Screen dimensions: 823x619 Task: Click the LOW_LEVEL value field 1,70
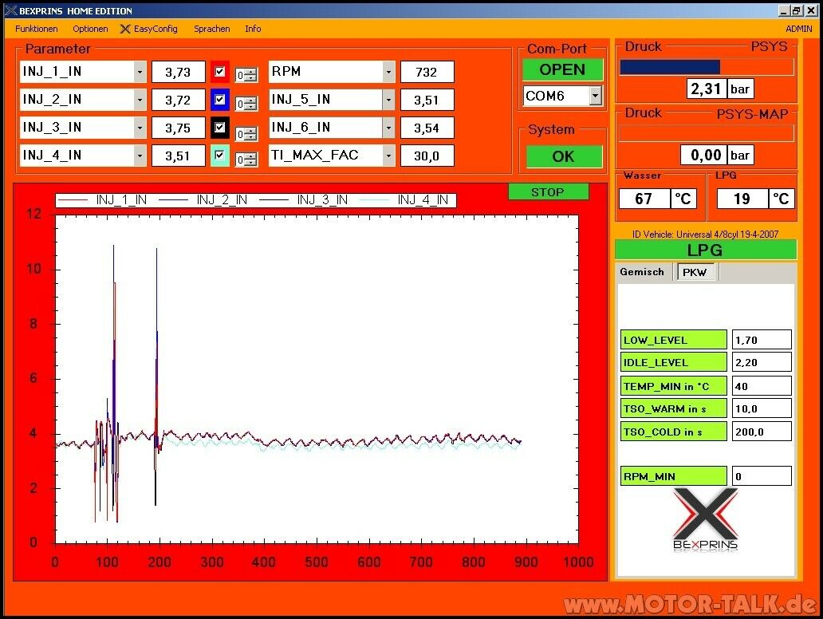click(762, 340)
